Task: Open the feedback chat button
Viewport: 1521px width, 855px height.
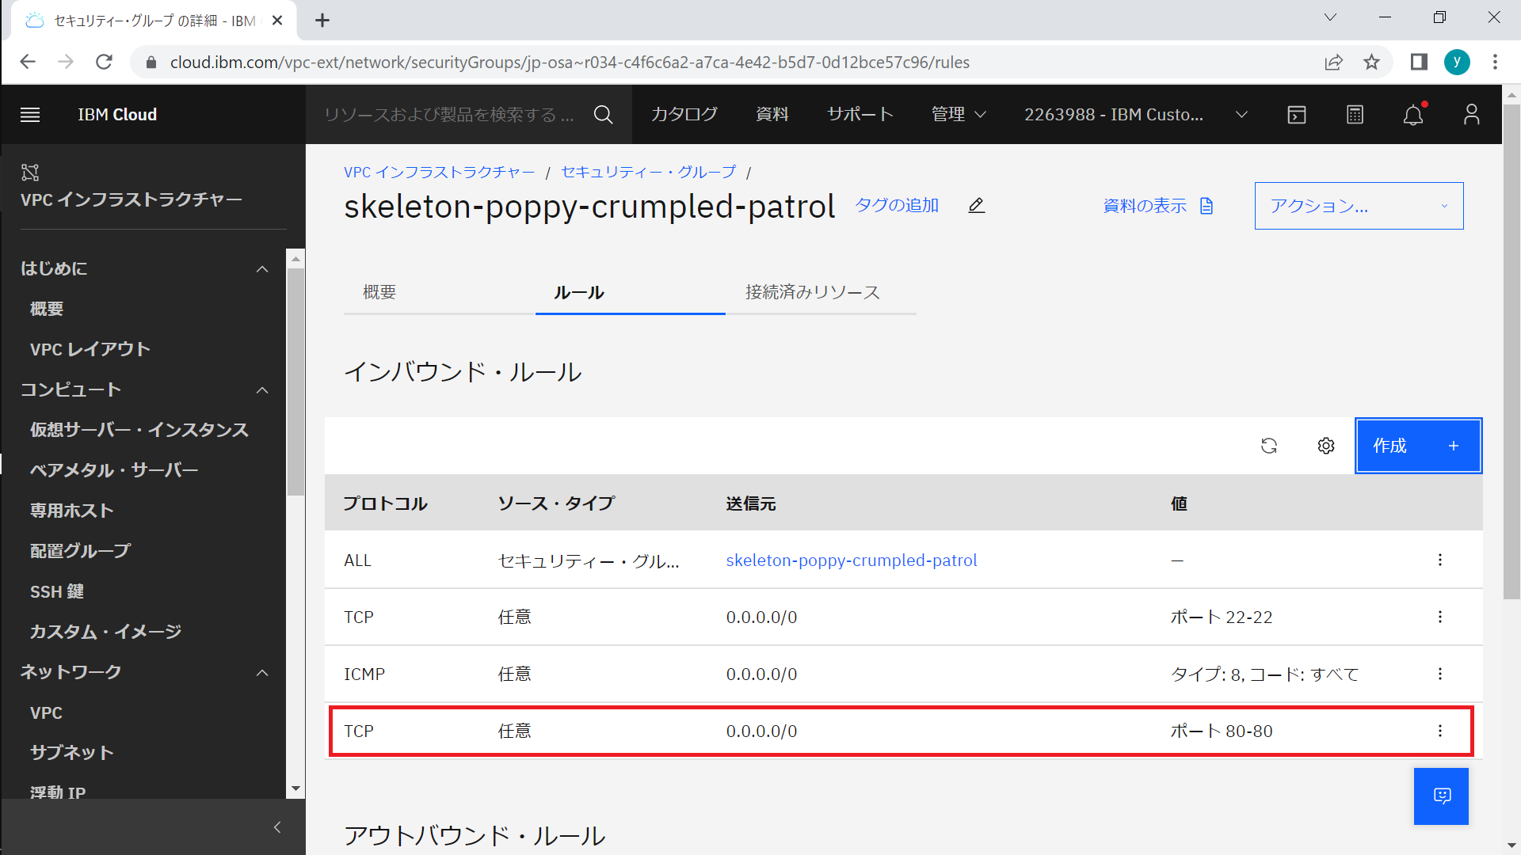Action: (1441, 796)
